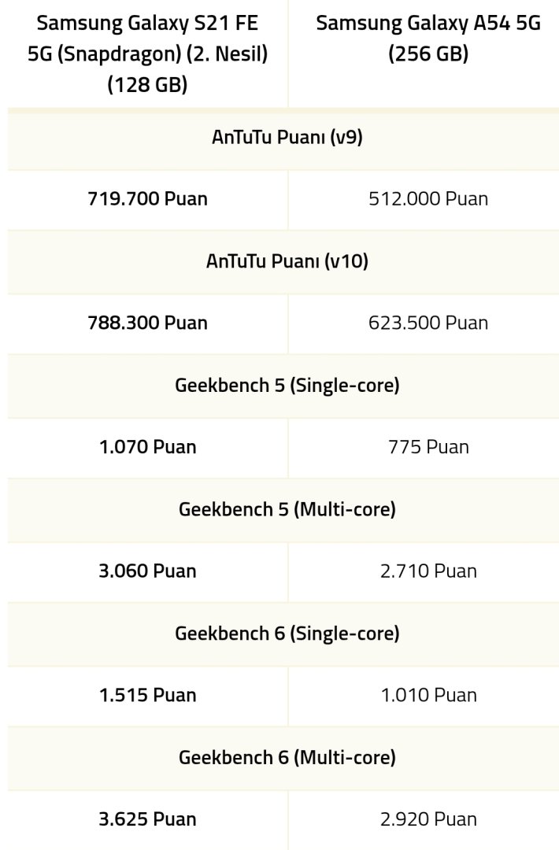The height and width of the screenshot is (850, 559).
Task: Select the AnTuTu Puanı (v10) row header
Action: coord(287,261)
